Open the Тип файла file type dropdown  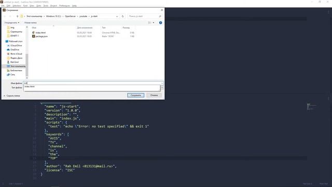click(x=162, y=88)
